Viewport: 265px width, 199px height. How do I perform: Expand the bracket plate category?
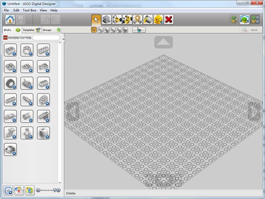[43, 66]
